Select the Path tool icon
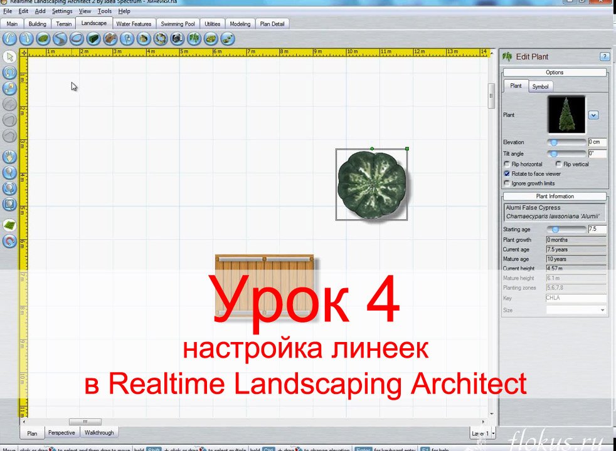Screen dimensions: 616x451 (x=60, y=39)
